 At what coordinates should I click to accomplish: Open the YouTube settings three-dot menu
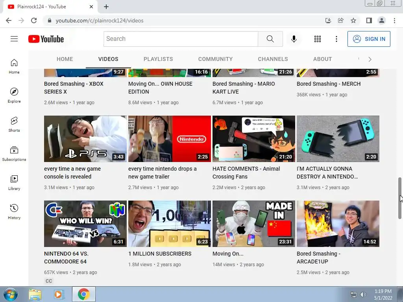336,39
